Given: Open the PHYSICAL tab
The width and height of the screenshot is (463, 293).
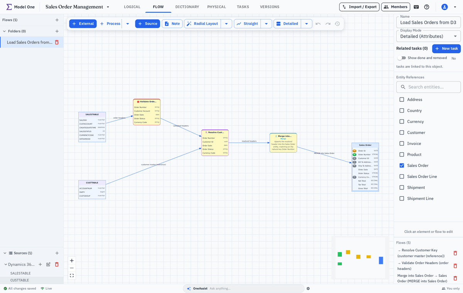Looking at the screenshot, I should [x=216, y=7].
